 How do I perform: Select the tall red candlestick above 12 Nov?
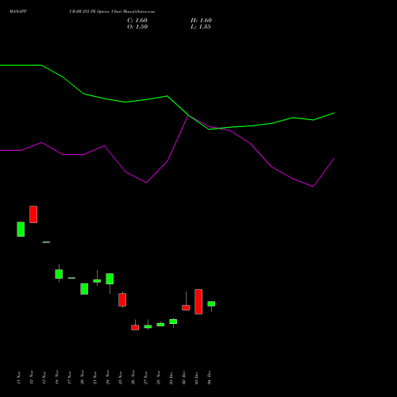pos(33,214)
